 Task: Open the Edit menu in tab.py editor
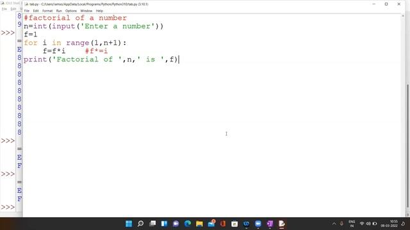click(36, 11)
